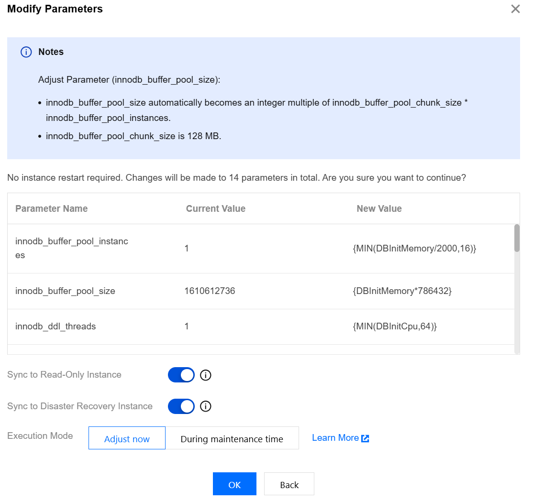The width and height of the screenshot is (533, 501).
Task: Disable Sync to Disaster Recovery Instance switch
Action: pyautogui.click(x=181, y=407)
